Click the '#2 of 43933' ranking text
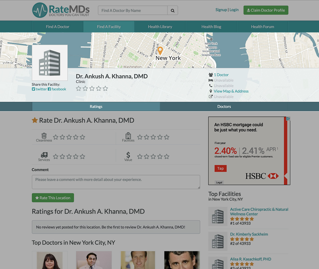 [x=240, y=244]
